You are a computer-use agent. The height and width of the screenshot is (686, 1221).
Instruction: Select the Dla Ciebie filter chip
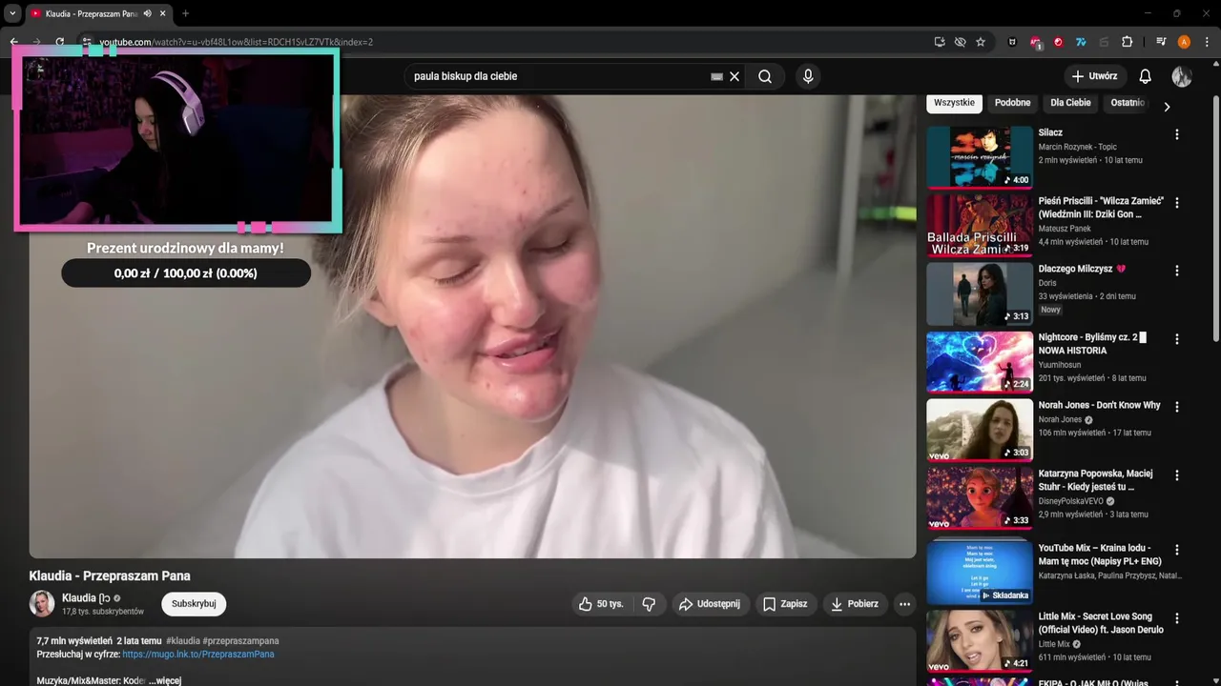coord(1070,103)
